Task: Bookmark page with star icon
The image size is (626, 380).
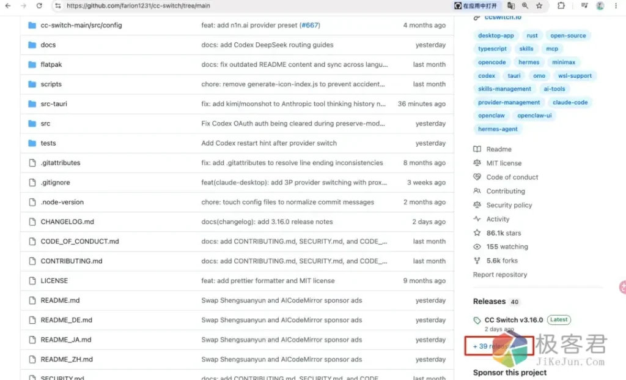Action: [x=539, y=6]
